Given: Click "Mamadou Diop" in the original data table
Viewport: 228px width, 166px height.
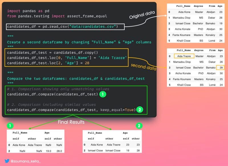Looking at the screenshot, I should point(182,18).
